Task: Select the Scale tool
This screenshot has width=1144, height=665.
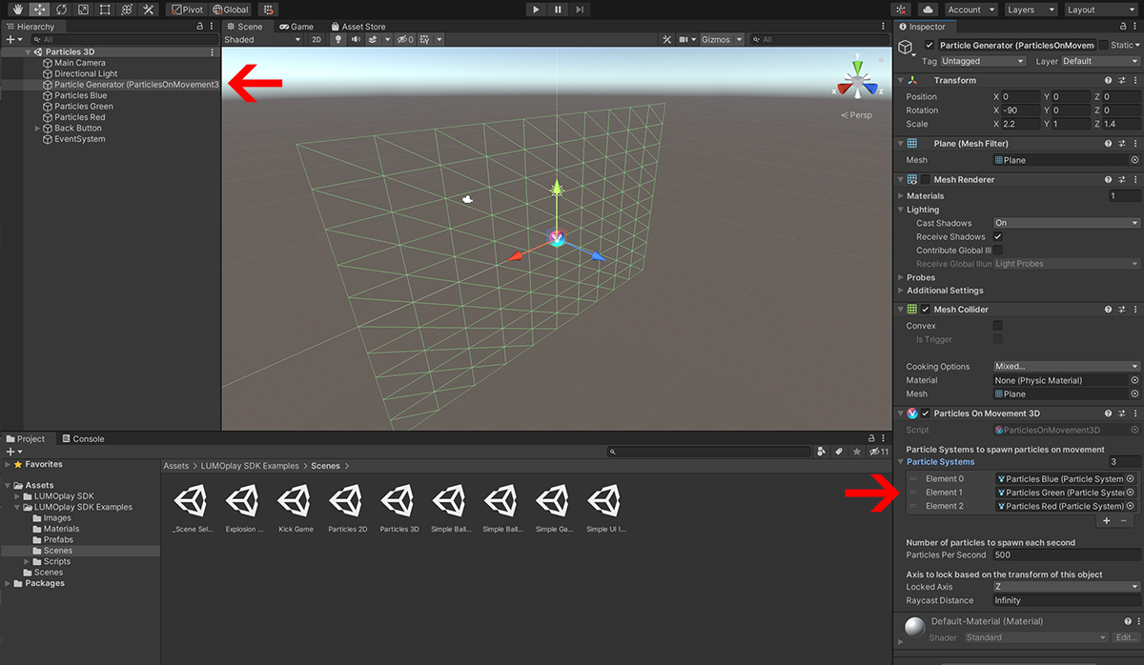Action: pos(82,9)
